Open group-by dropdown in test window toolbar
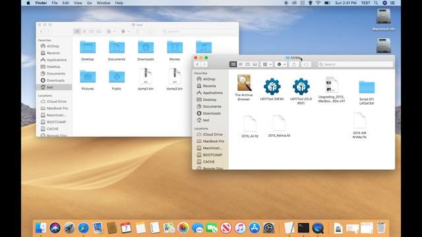This screenshot has width=422, height=237. pyautogui.click(x=111, y=32)
